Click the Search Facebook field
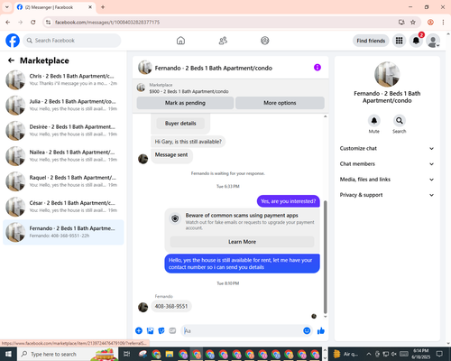The height and width of the screenshot is (361, 451). [x=72, y=41]
